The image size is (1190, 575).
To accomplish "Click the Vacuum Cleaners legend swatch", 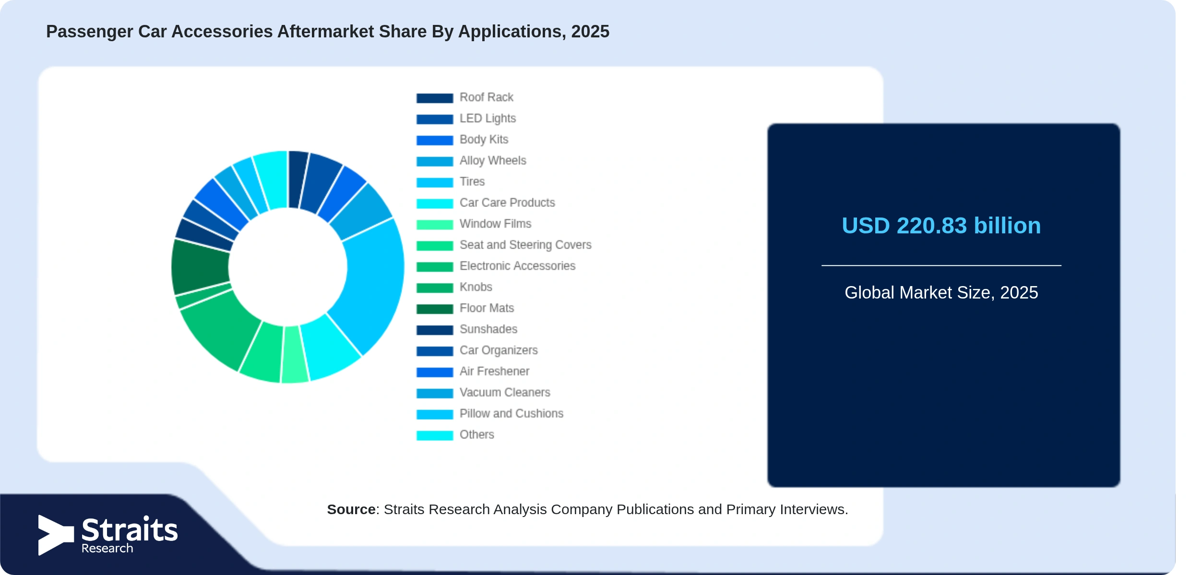I will (435, 393).
